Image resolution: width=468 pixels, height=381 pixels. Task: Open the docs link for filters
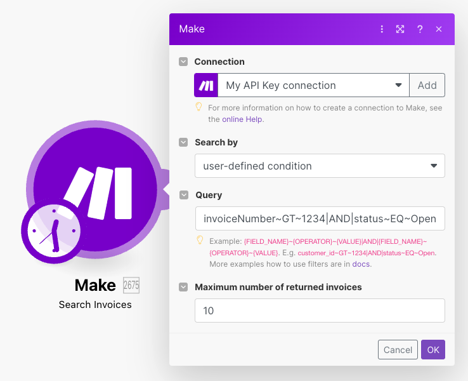[x=361, y=264]
